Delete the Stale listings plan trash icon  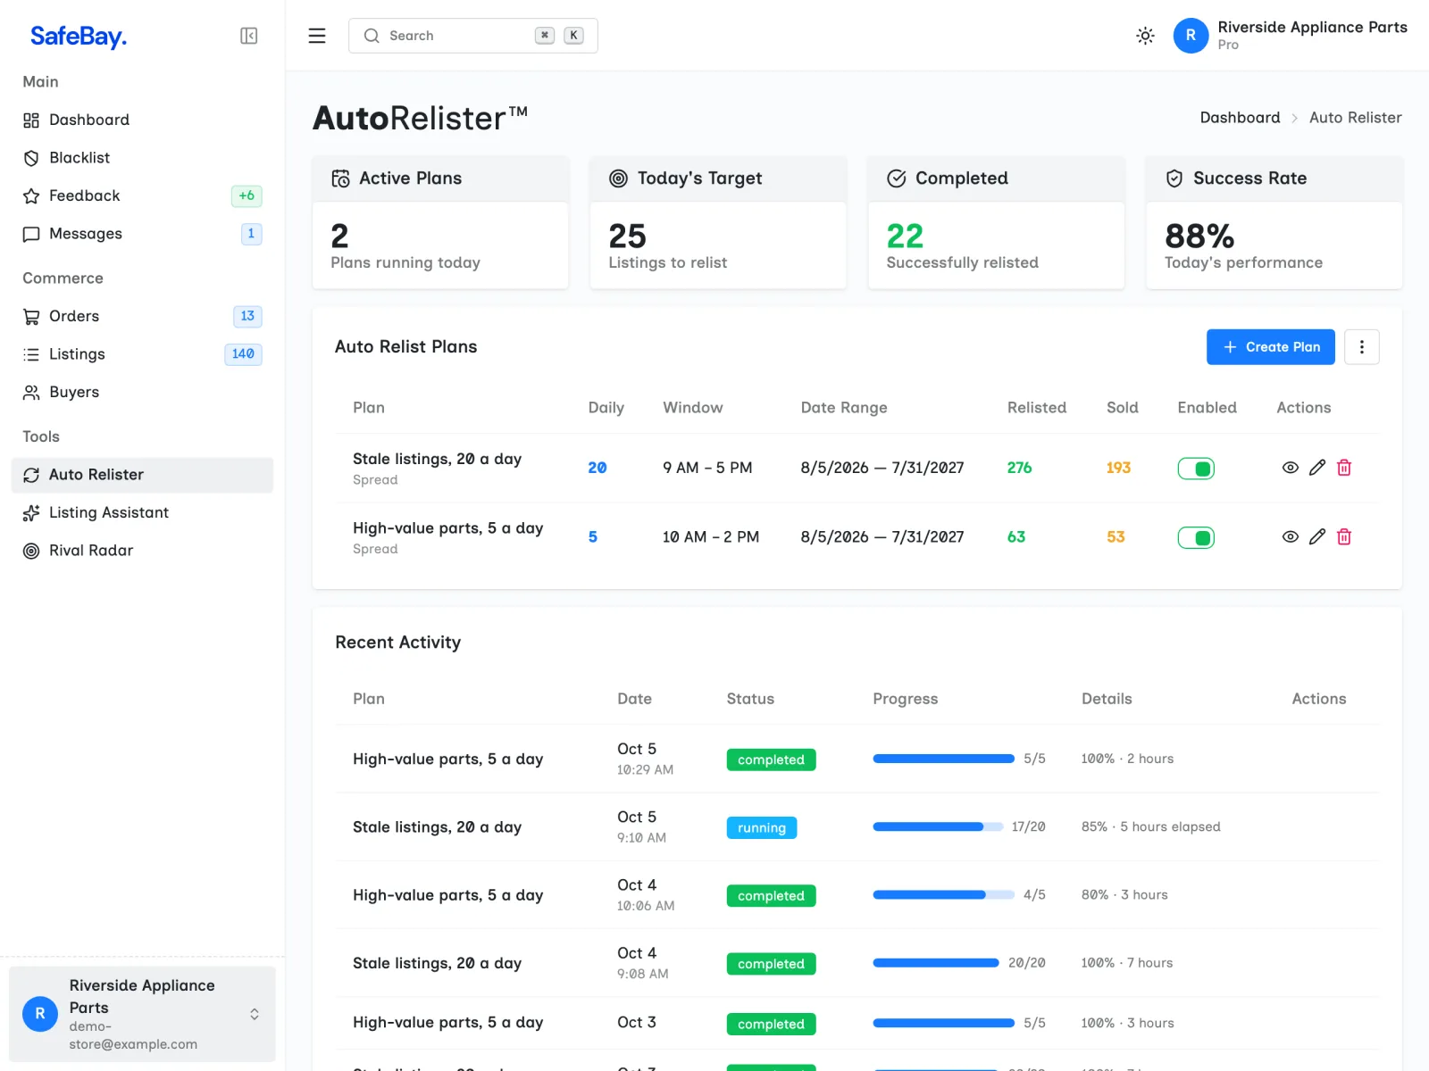1344,468
